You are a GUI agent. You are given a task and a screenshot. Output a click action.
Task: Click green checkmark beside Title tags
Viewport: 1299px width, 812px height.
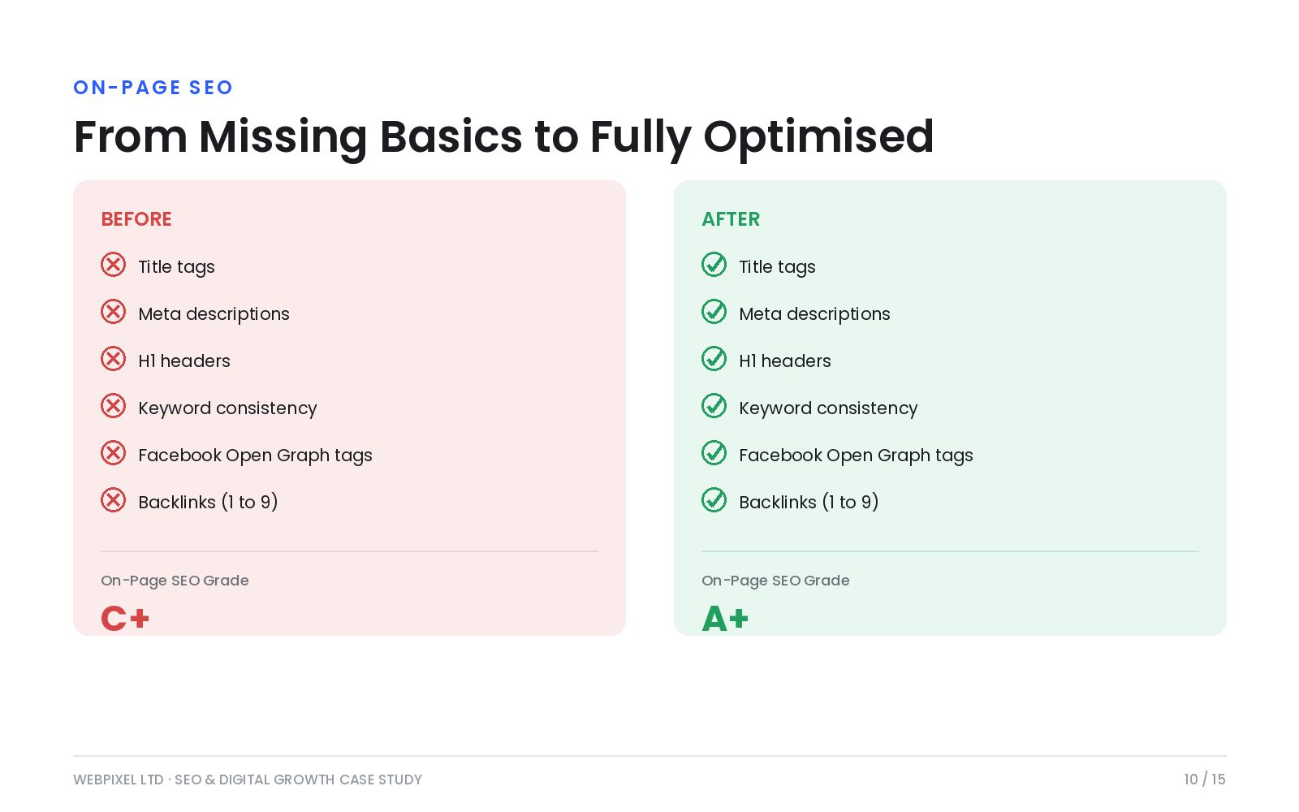pyautogui.click(x=714, y=265)
